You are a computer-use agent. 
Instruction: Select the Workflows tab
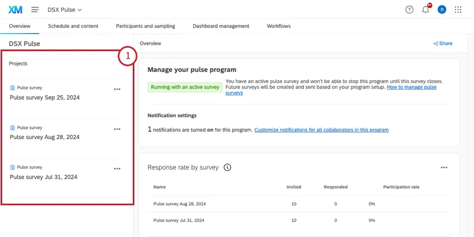[x=278, y=26]
